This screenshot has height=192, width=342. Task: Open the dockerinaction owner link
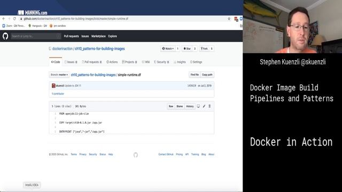(63, 49)
